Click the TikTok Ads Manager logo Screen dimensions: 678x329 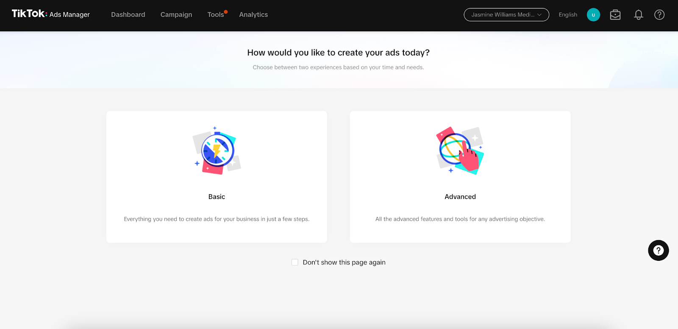click(50, 14)
